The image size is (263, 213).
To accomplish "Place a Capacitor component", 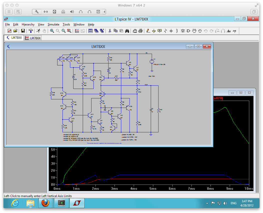I will [x=171, y=31].
